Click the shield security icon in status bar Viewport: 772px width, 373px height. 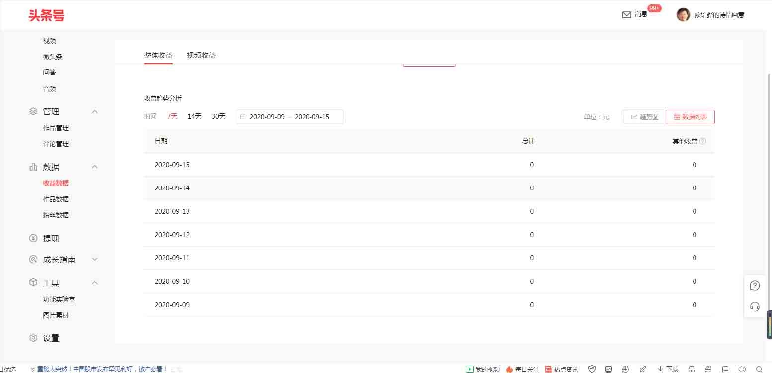click(592, 369)
